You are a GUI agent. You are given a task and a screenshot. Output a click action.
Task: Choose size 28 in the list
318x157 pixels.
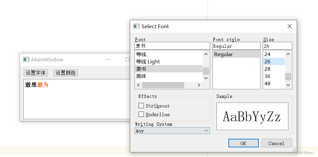(x=274, y=69)
